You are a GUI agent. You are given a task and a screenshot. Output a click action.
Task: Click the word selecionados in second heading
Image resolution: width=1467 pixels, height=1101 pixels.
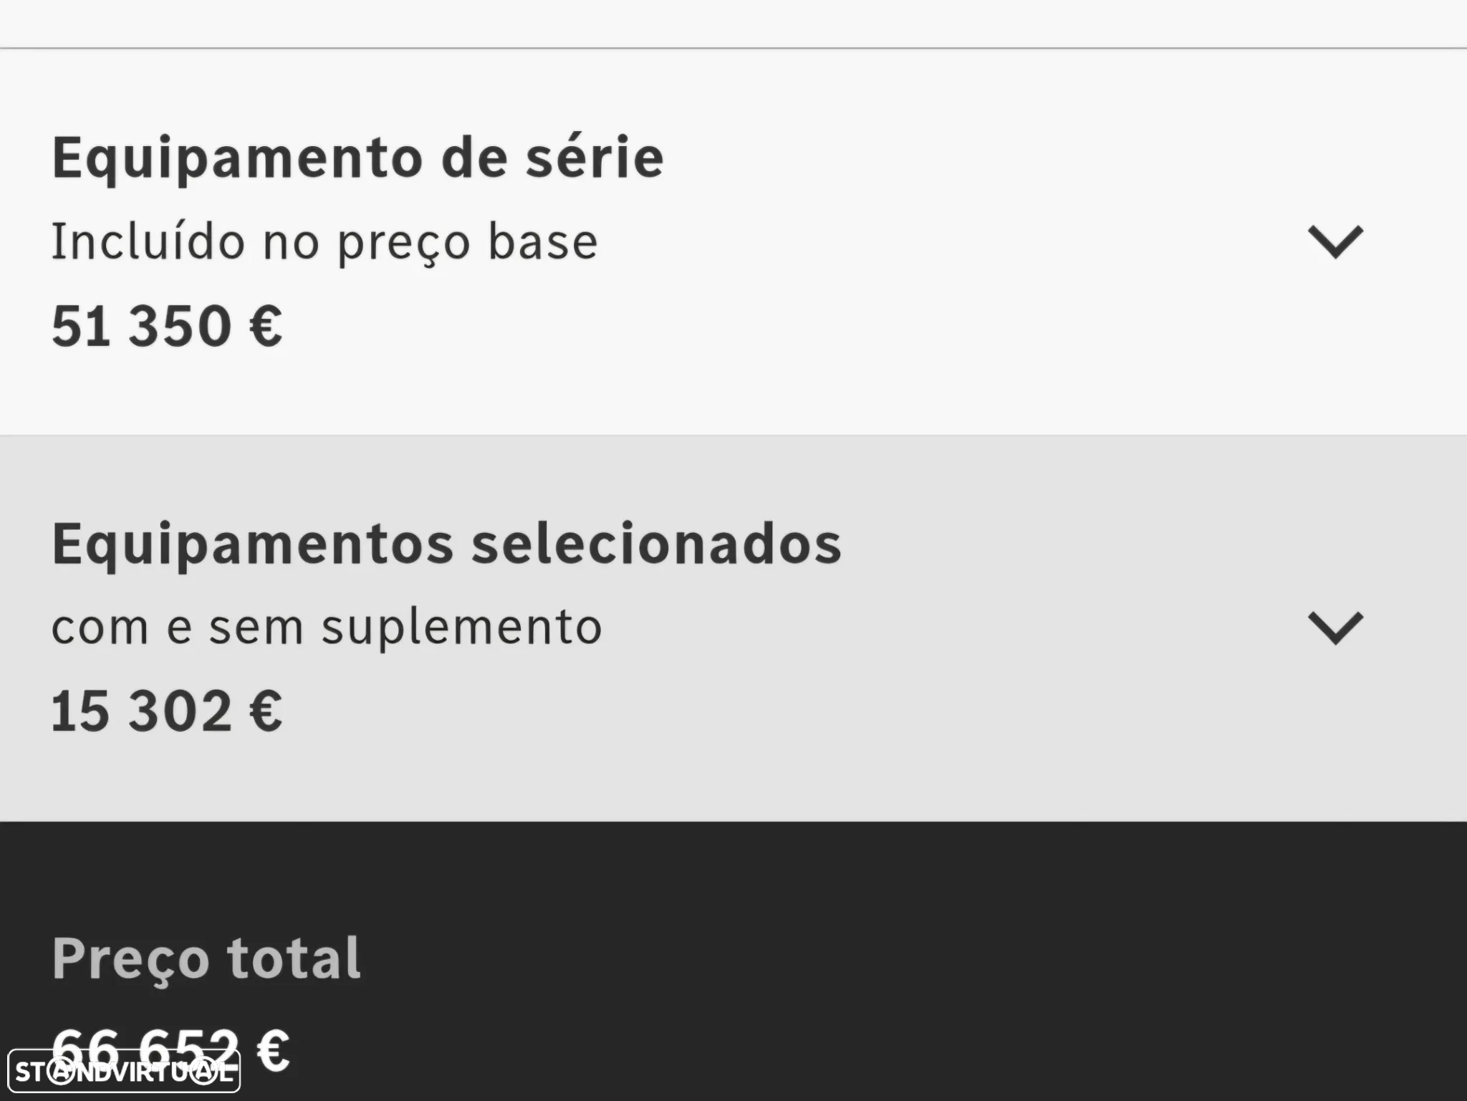pos(656,544)
